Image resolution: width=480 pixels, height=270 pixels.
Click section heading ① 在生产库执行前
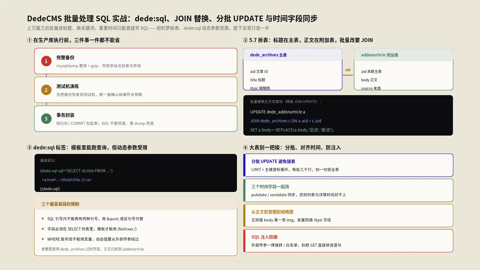[73, 40]
